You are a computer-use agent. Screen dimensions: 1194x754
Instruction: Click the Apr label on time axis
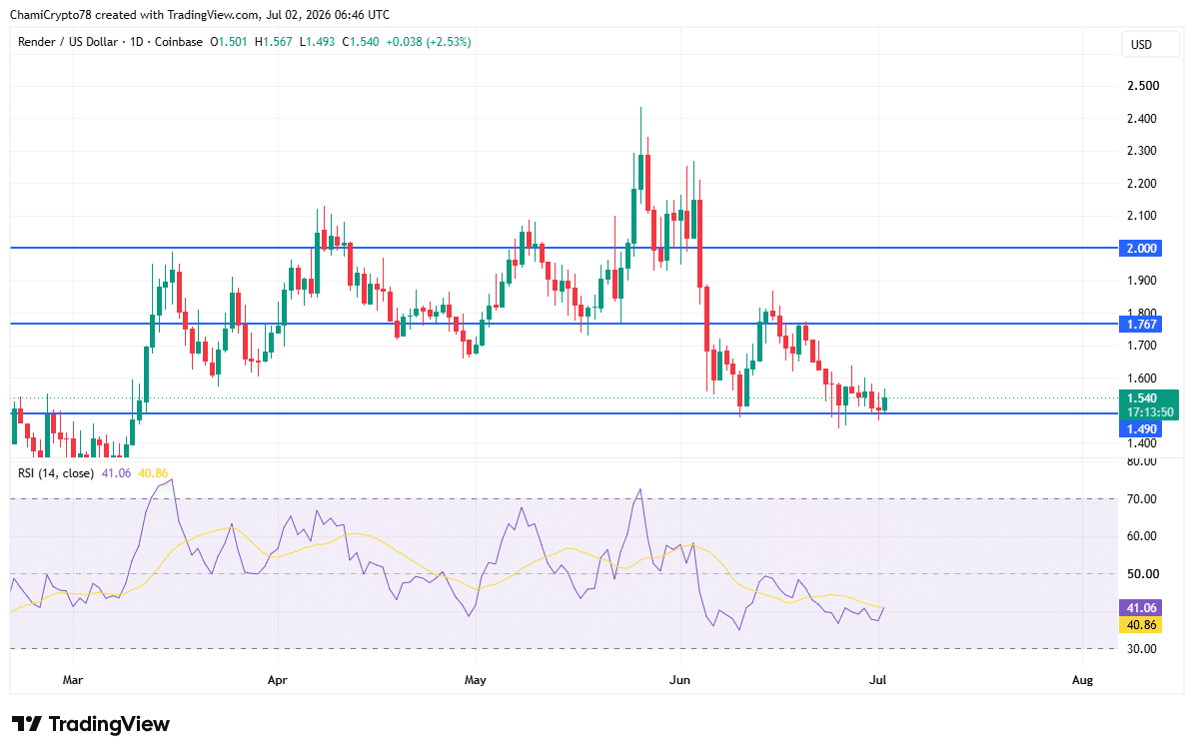coord(277,680)
